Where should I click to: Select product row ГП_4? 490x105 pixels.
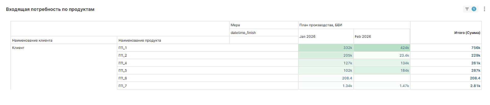[123, 63]
